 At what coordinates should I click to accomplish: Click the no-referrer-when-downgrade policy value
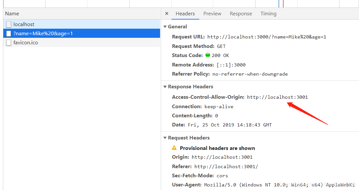pos(250,74)
